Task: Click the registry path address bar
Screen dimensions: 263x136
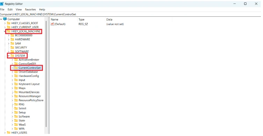Action: (x=130, y=14)
